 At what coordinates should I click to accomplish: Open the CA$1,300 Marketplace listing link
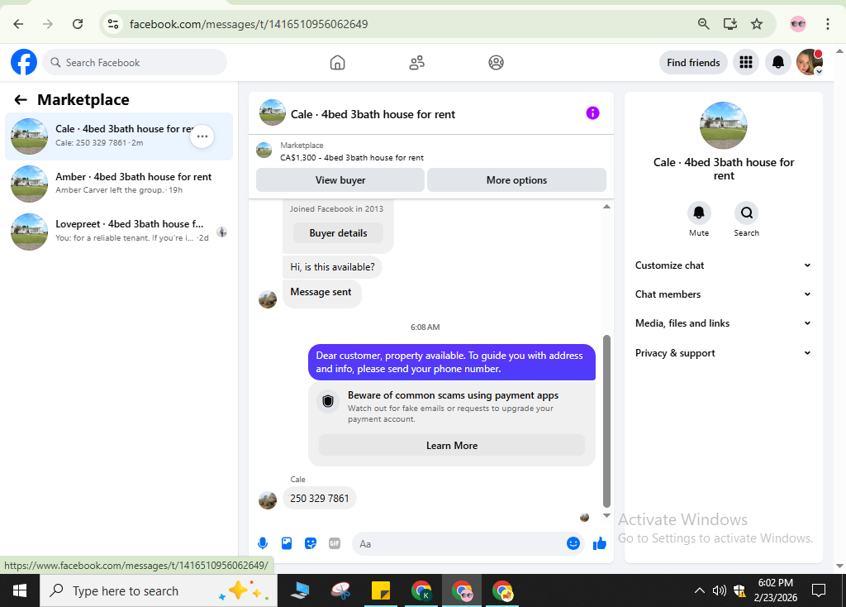(x=352, y=158)
